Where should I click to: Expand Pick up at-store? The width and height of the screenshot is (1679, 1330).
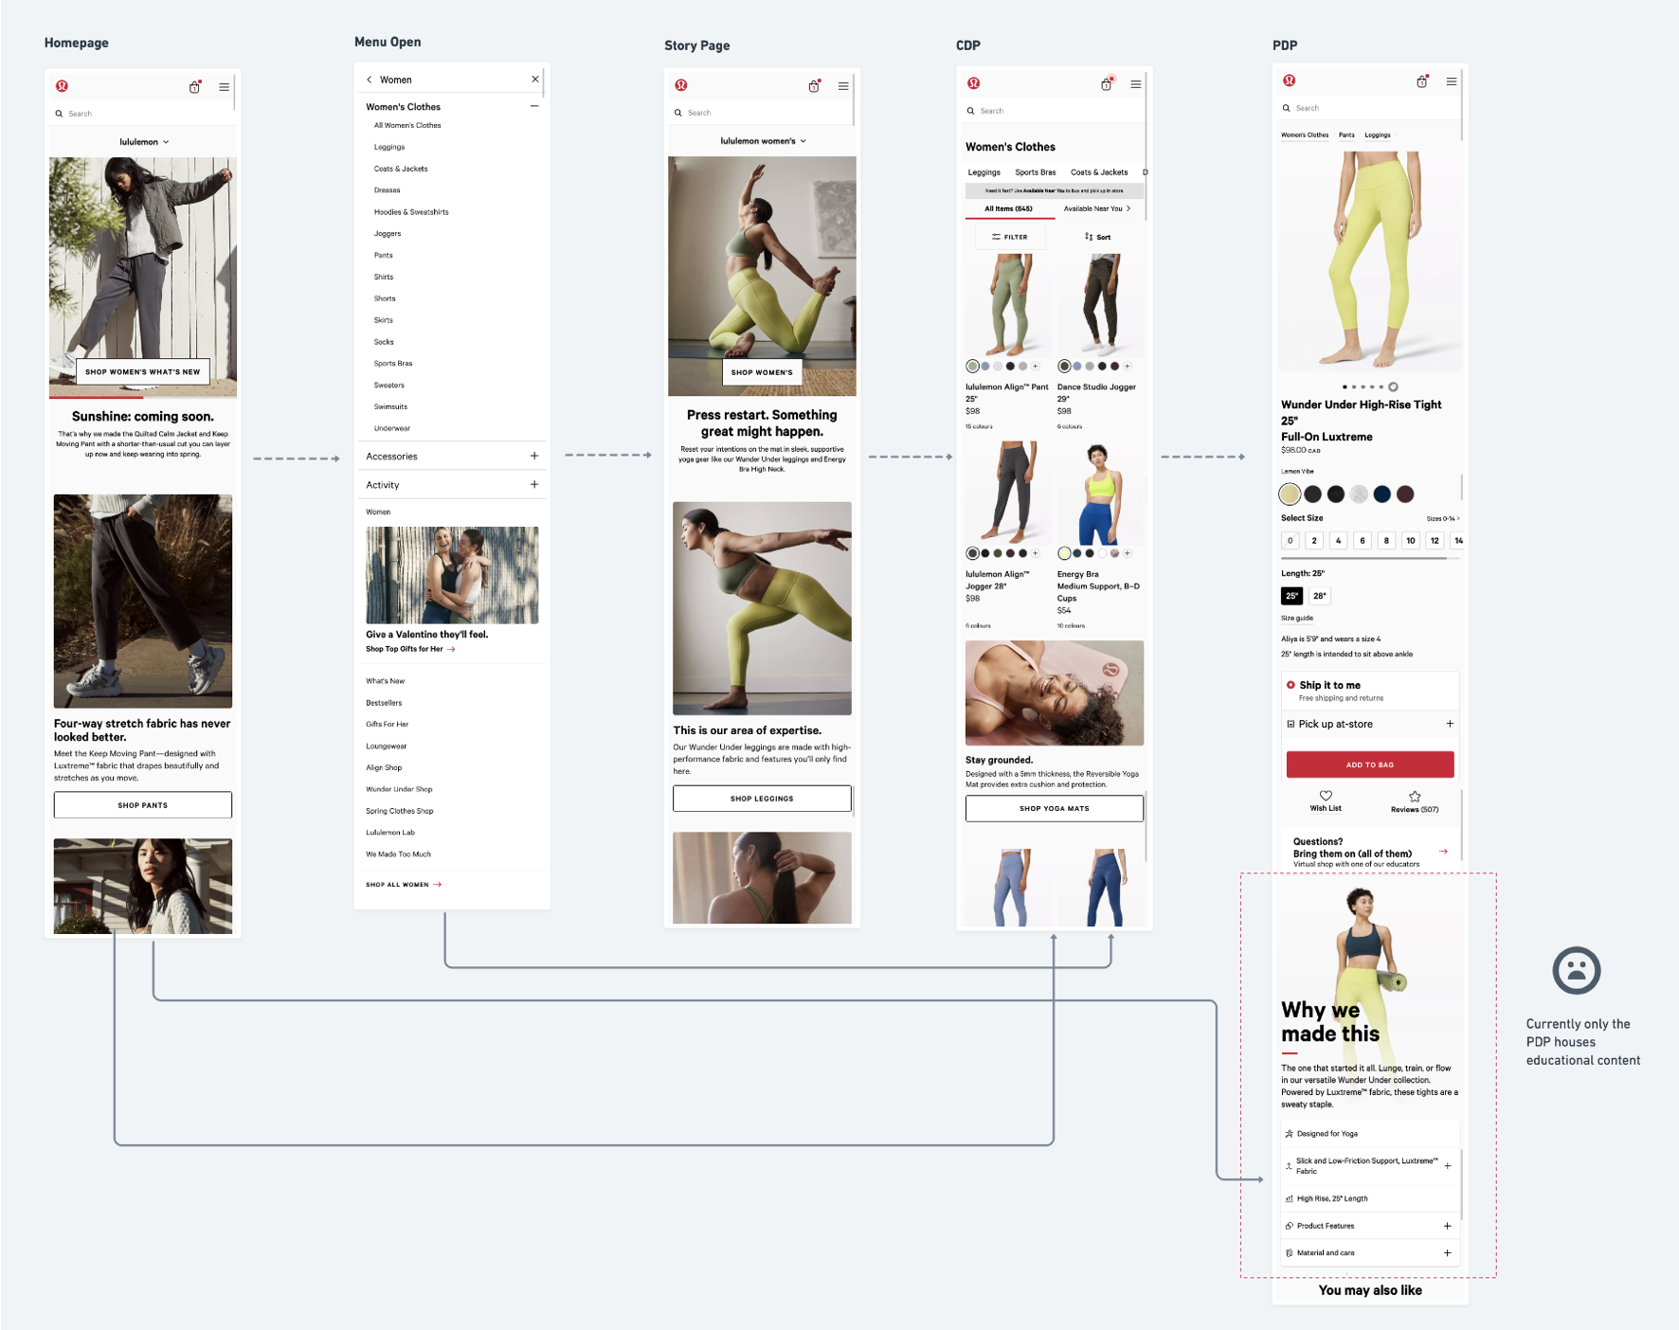coord(1450,724)
